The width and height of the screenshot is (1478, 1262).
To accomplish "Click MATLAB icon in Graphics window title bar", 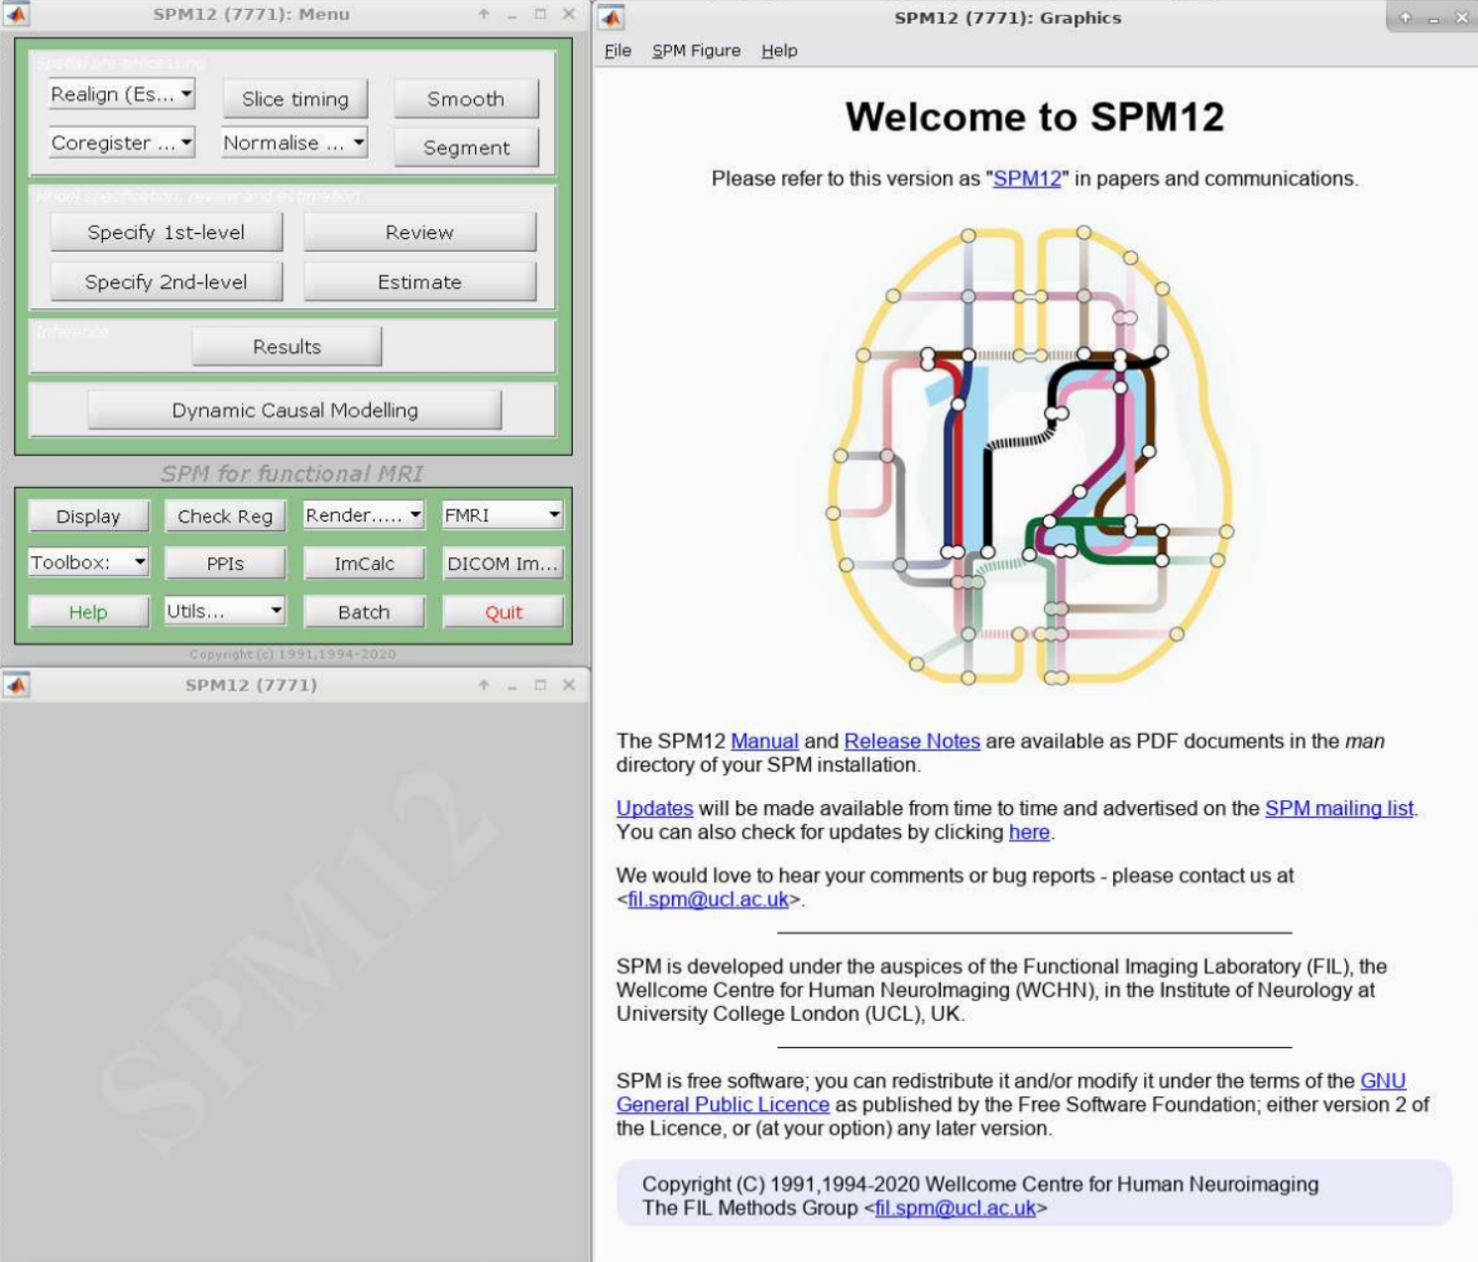I will click(x=612, y=17).
